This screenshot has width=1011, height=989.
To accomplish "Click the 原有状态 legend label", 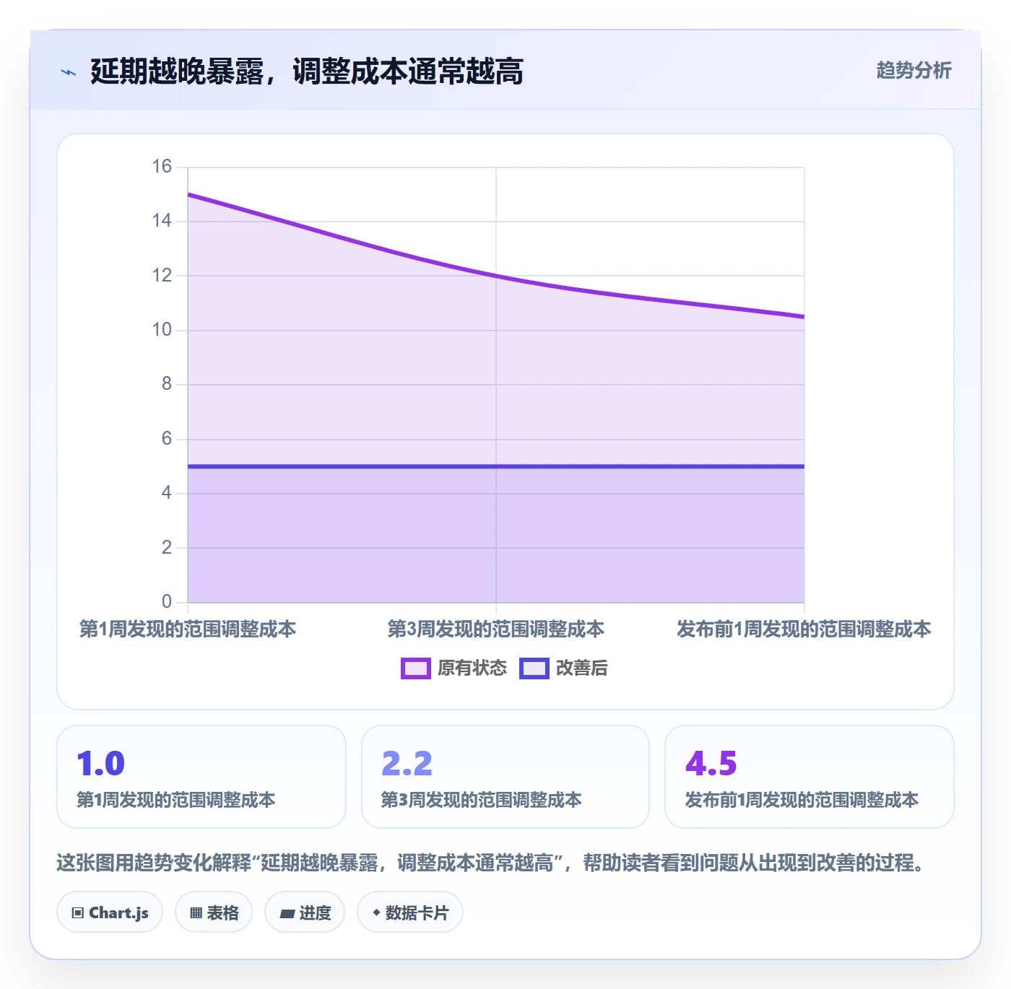I will (472, 668).
